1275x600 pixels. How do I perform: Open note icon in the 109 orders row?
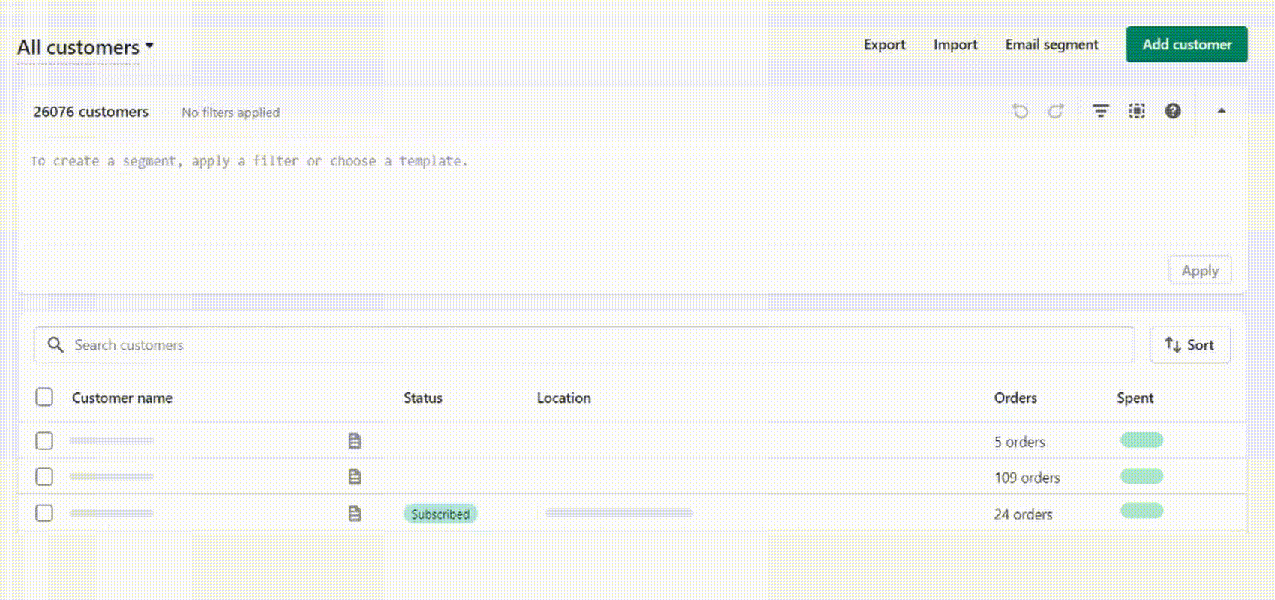pos(355,476)
